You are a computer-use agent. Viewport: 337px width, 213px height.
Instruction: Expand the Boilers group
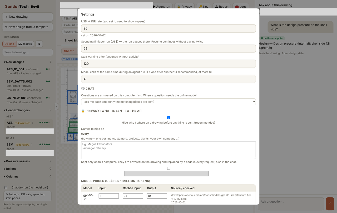(28, 169)
